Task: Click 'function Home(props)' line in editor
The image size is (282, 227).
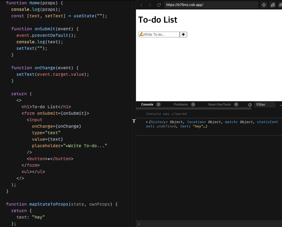Action: (34, 3)
